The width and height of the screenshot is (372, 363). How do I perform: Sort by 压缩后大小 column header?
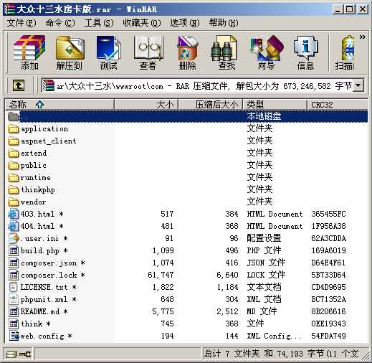coord(210,104)
